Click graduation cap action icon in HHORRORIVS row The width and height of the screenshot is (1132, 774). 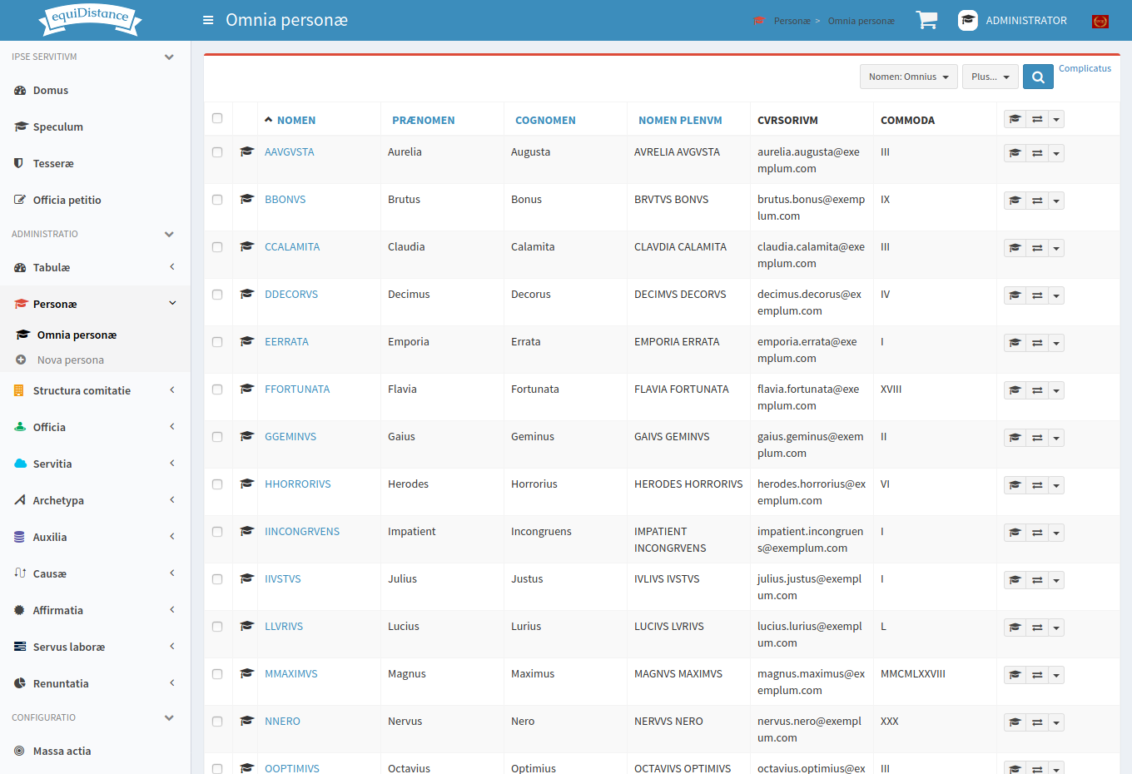coord(1015,485)
